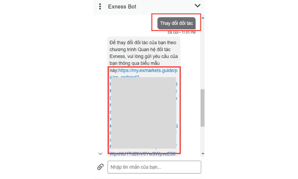Click the scrollbar up arrow

click(x=203, y=18)
